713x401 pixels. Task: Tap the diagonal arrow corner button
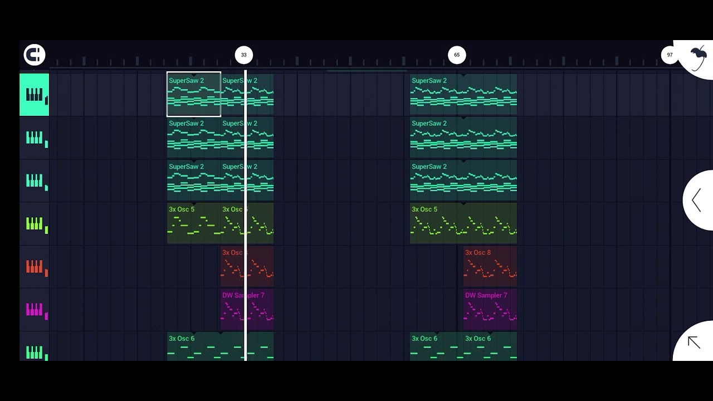[x=694, y=342]
